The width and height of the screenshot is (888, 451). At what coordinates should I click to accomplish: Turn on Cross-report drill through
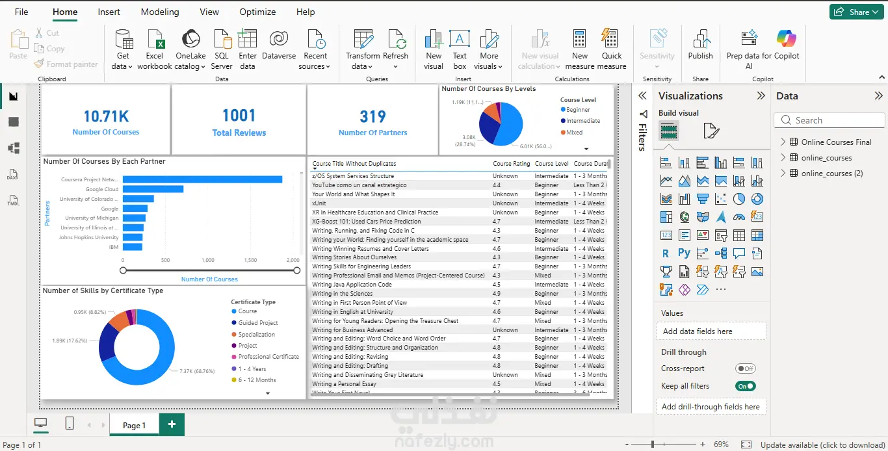coord(745,368)
